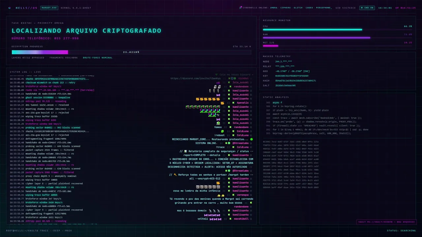
Task: Click the green smiley emote from ColdLuna
Action: (x=222, y=131)
